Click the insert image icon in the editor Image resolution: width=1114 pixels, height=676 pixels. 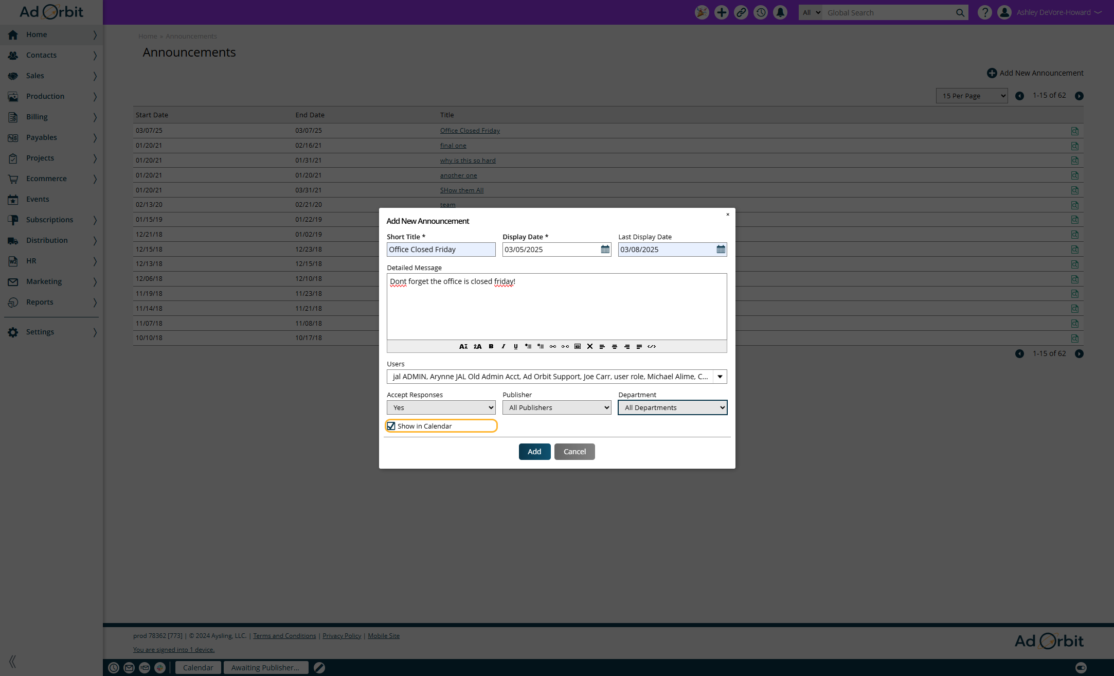tap(578, 346)
